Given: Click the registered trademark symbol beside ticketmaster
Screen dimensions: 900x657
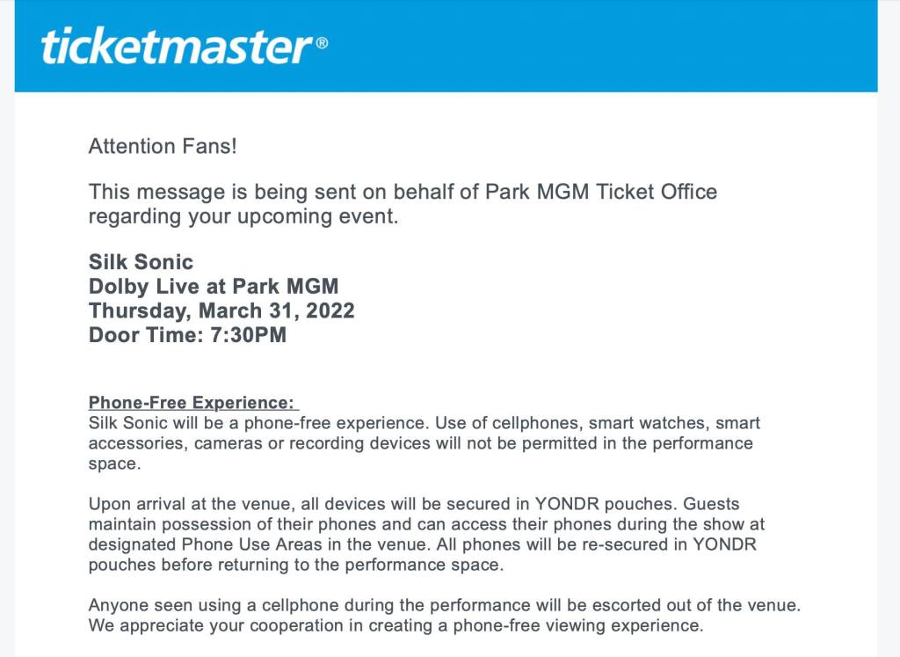Looking at the screenshot, I should click(322, 43).
